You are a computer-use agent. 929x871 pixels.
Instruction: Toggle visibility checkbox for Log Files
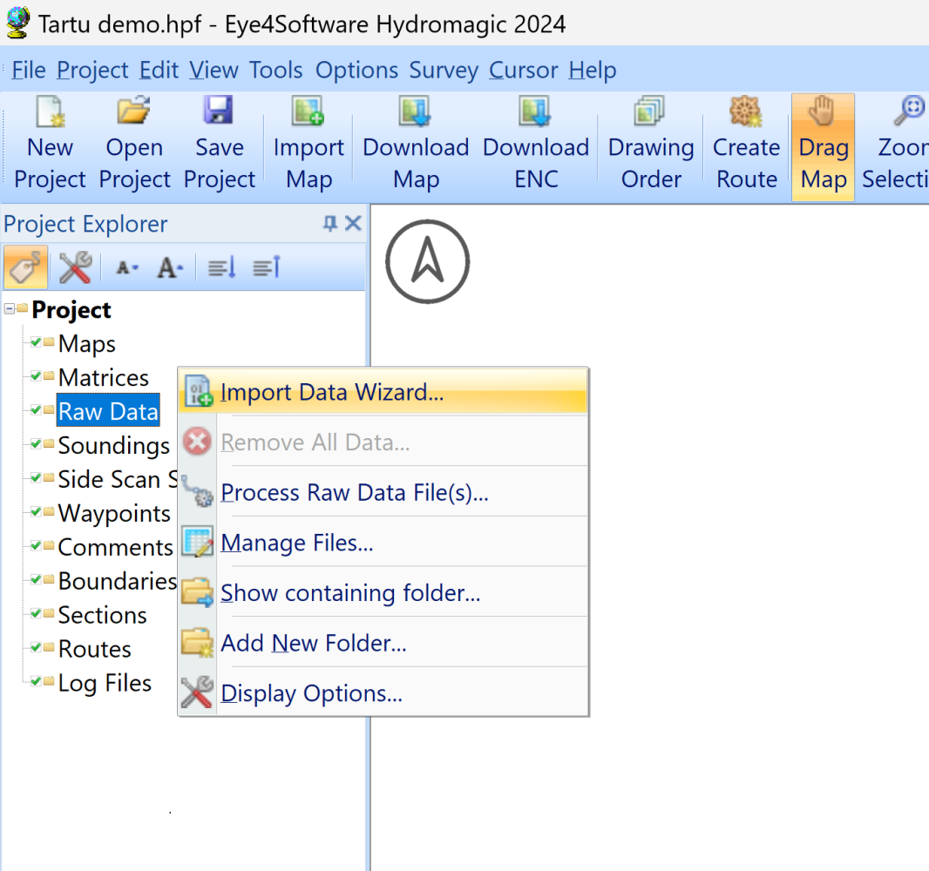point(36,681)
